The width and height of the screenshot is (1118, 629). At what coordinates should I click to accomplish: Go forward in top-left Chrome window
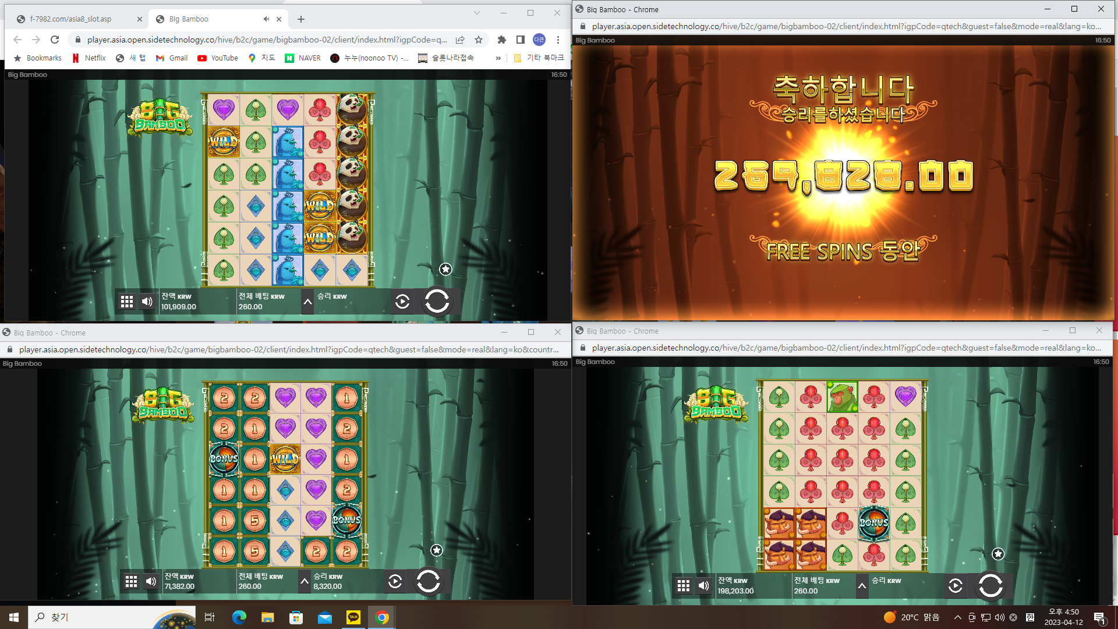(x=36, y=40)
